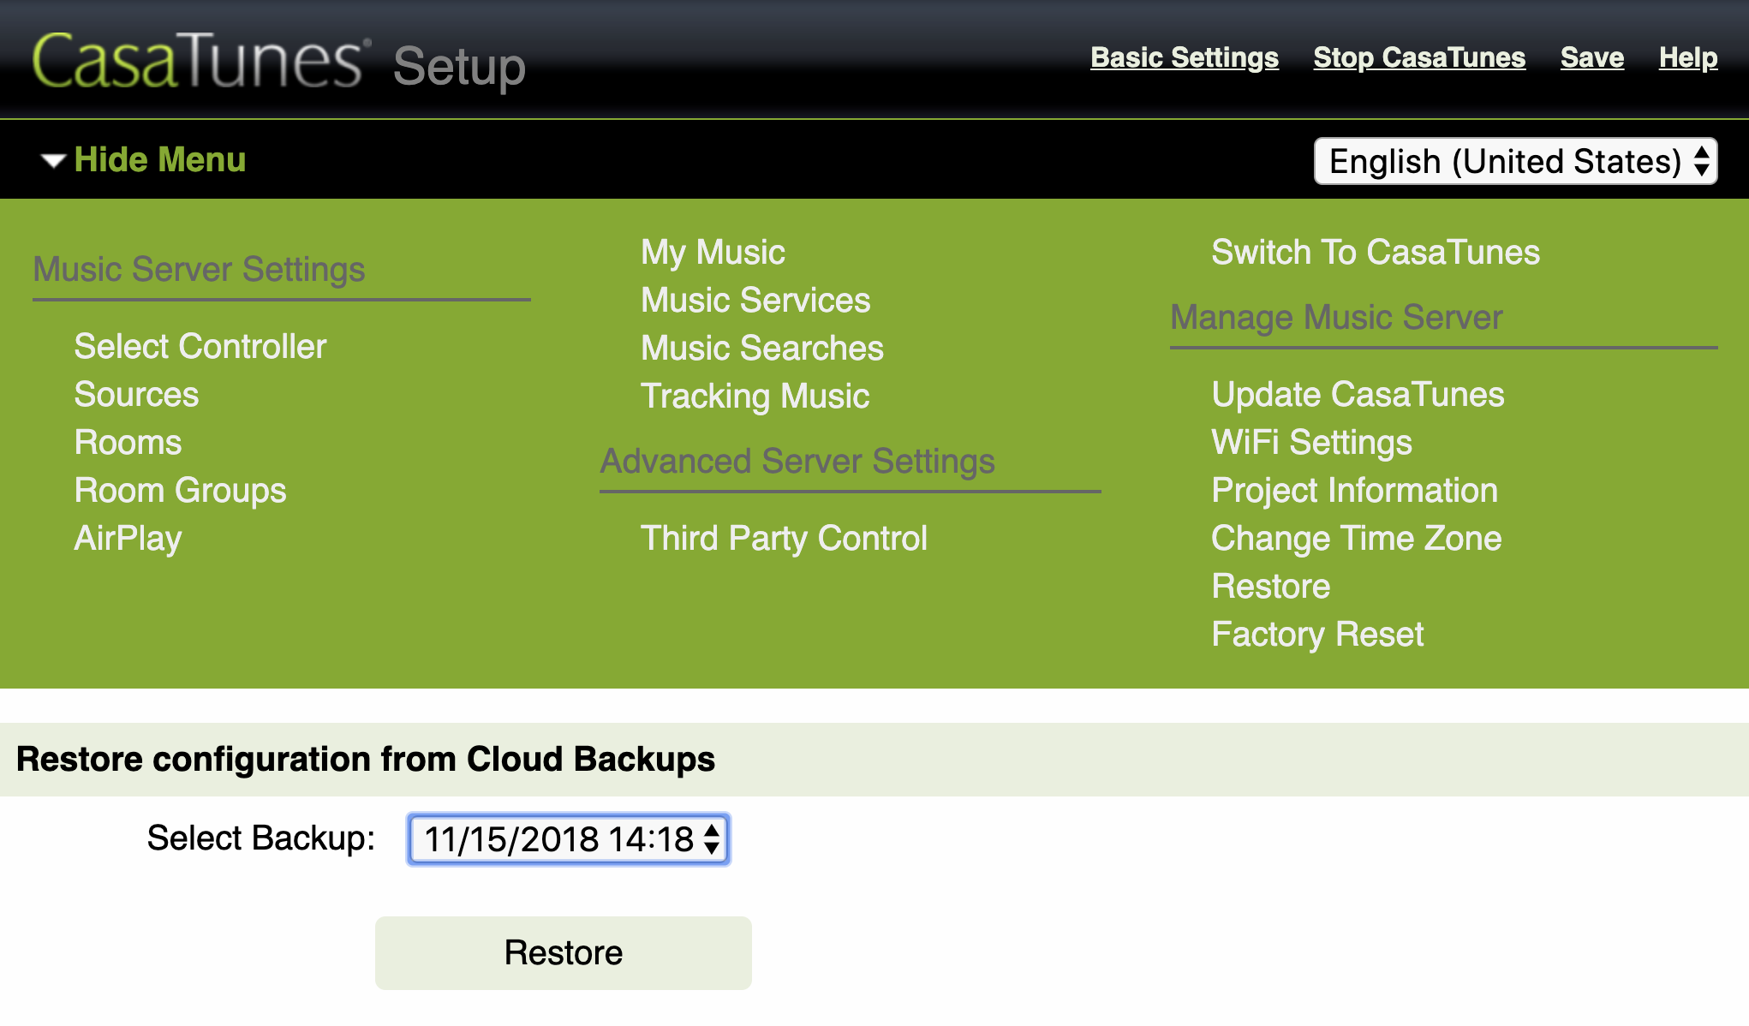Open the Sources menu item

tap(136, 395)
